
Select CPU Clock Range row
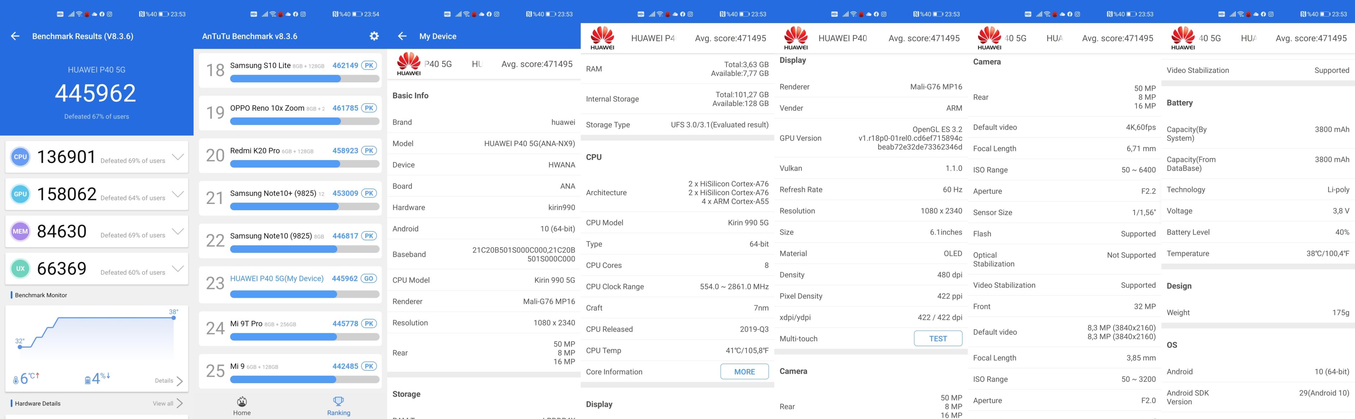pos(677,287)
